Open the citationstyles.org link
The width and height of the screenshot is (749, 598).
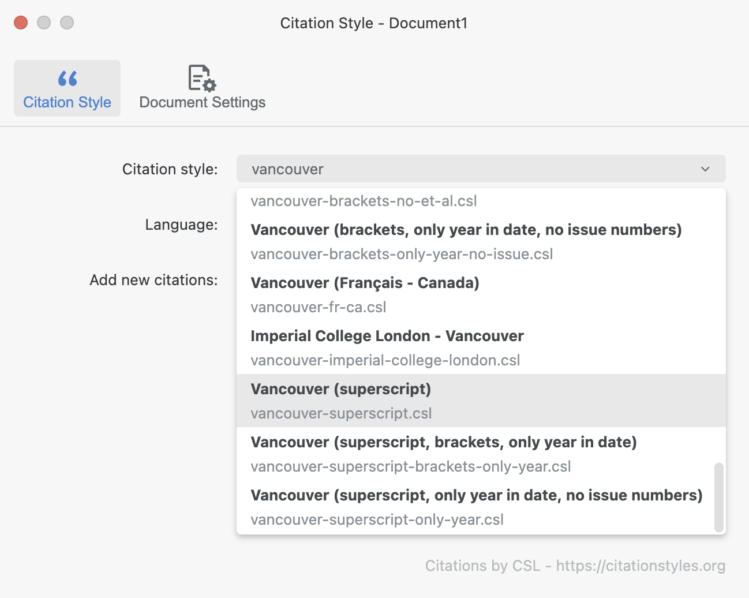[641, 566]
